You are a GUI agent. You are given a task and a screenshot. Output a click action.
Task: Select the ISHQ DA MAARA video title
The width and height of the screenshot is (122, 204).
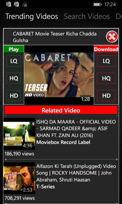76,129
